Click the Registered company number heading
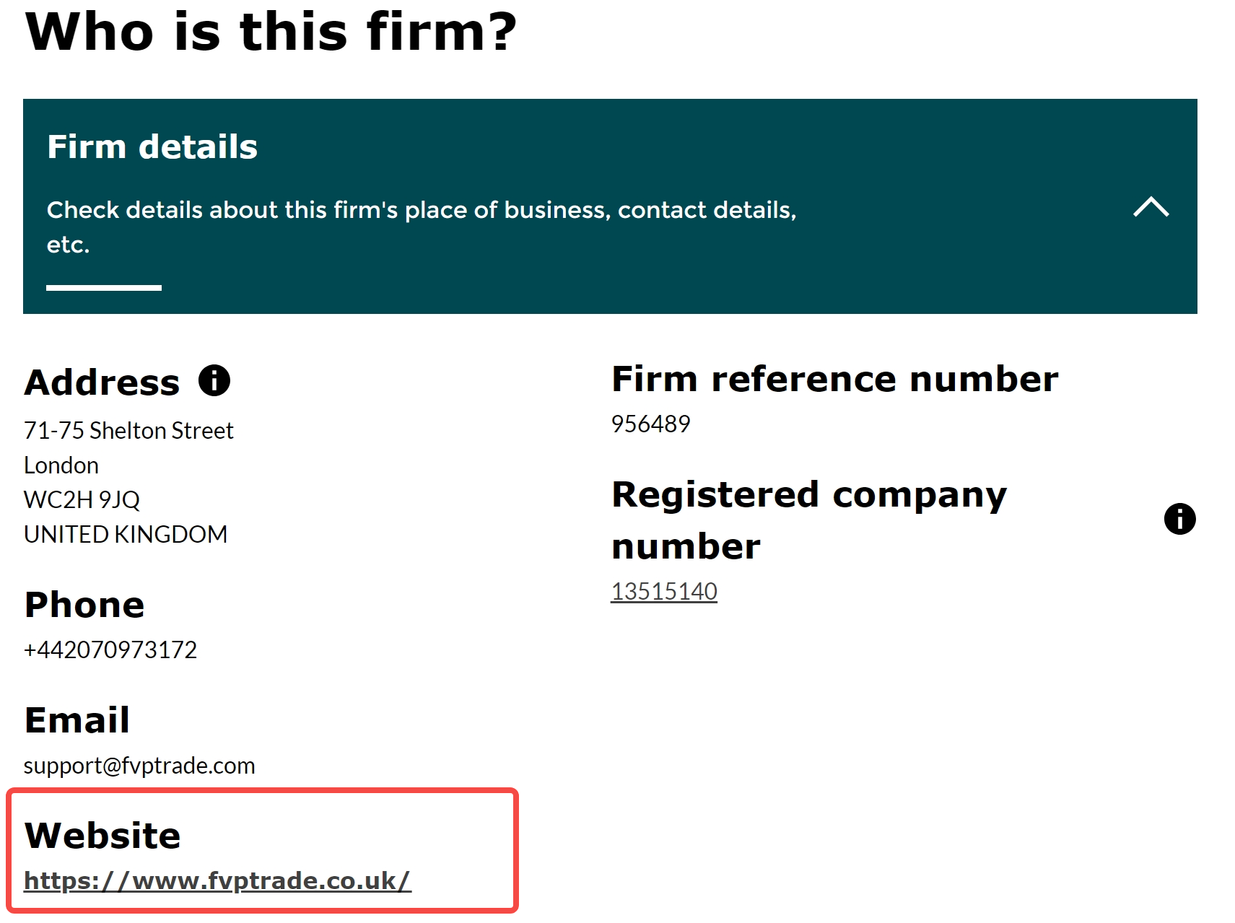Viewport: 1235px width, 923px height. point(809,520)
